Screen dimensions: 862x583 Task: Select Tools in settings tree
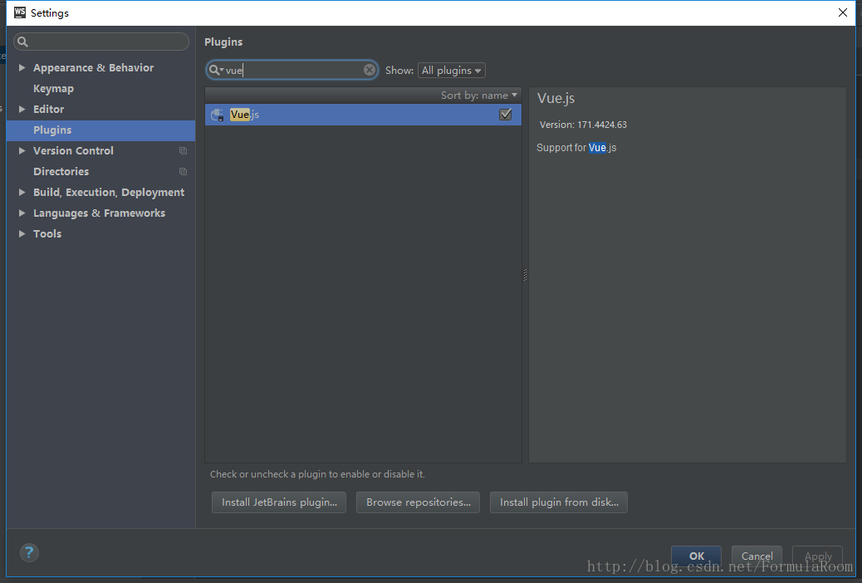tap(47, 233)
